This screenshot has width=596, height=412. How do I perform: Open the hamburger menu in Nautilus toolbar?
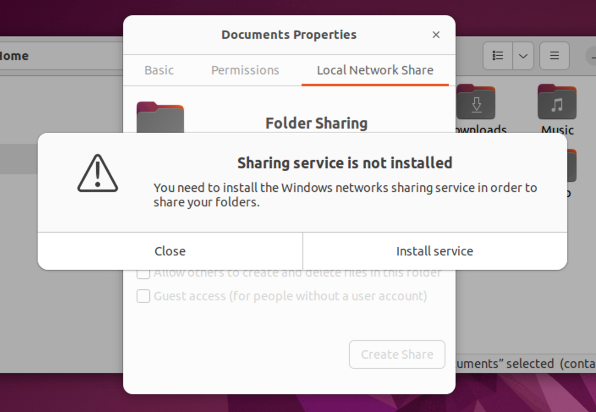point(554,55)
